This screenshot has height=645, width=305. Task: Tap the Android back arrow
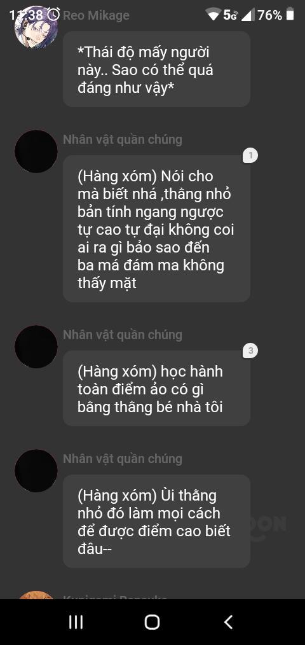(229, 622)
